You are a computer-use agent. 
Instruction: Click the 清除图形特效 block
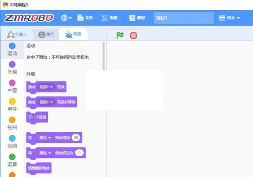[39, 168]
